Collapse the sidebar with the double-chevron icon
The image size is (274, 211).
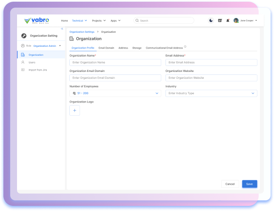[62, 29]
